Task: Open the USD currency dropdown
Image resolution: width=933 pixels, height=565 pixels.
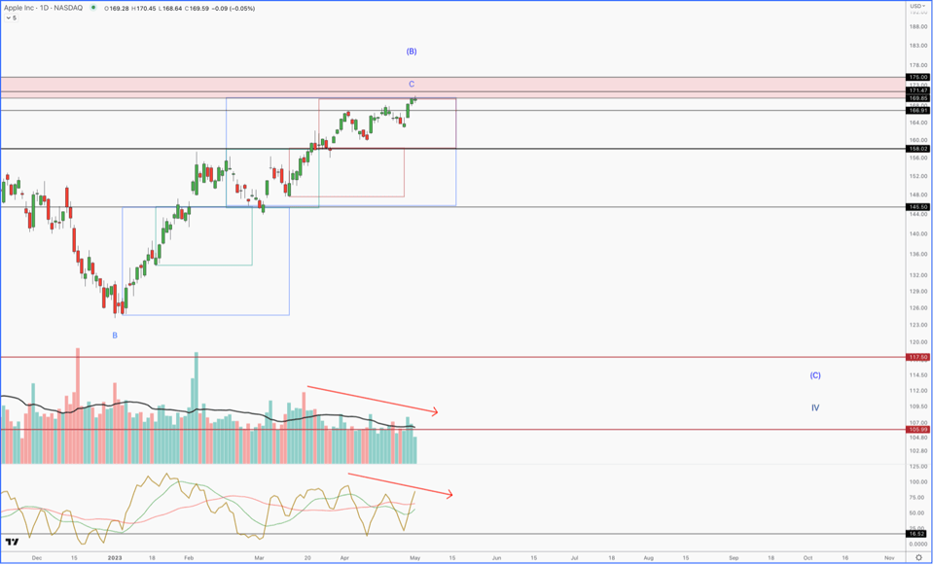Action: click(918, 6)
